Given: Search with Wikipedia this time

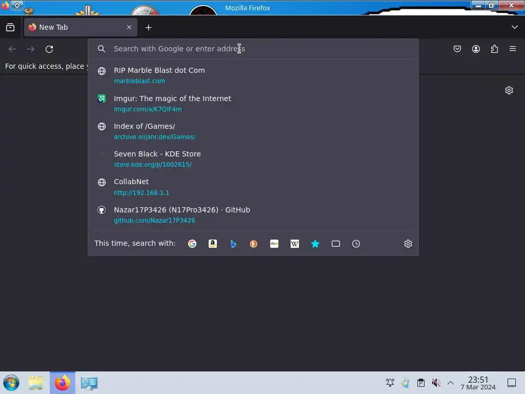Looking at the screenshot, I should [x=295, y=244].
